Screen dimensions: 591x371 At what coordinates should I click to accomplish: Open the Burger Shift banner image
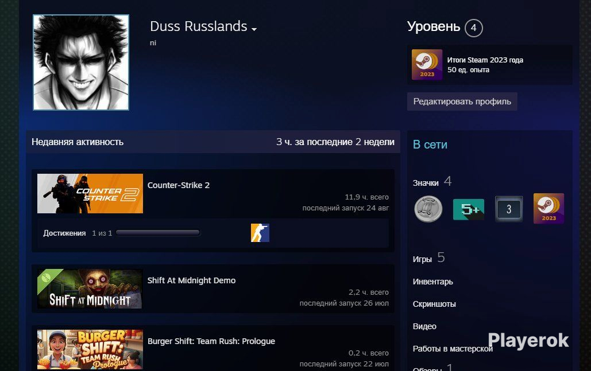[90, 350]
